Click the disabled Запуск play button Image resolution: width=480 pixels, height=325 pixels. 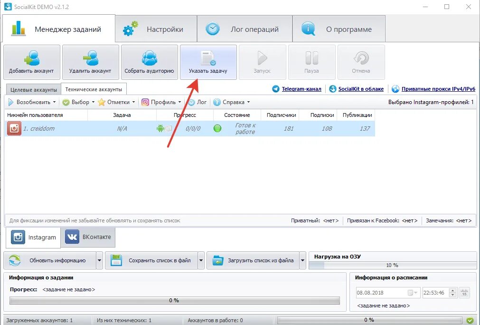coord(263,62)
